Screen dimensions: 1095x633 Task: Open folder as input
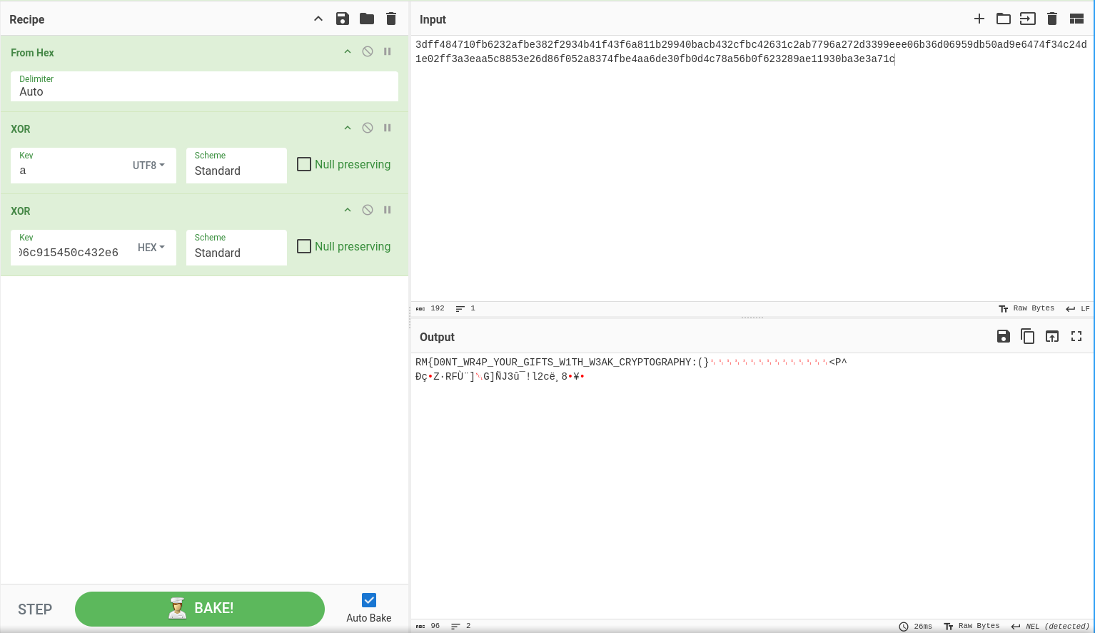1004,19
